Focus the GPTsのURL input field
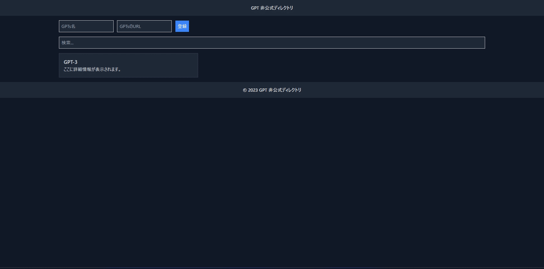The width and height of the screenshot is (544, 269). click(x=144, y=26)
